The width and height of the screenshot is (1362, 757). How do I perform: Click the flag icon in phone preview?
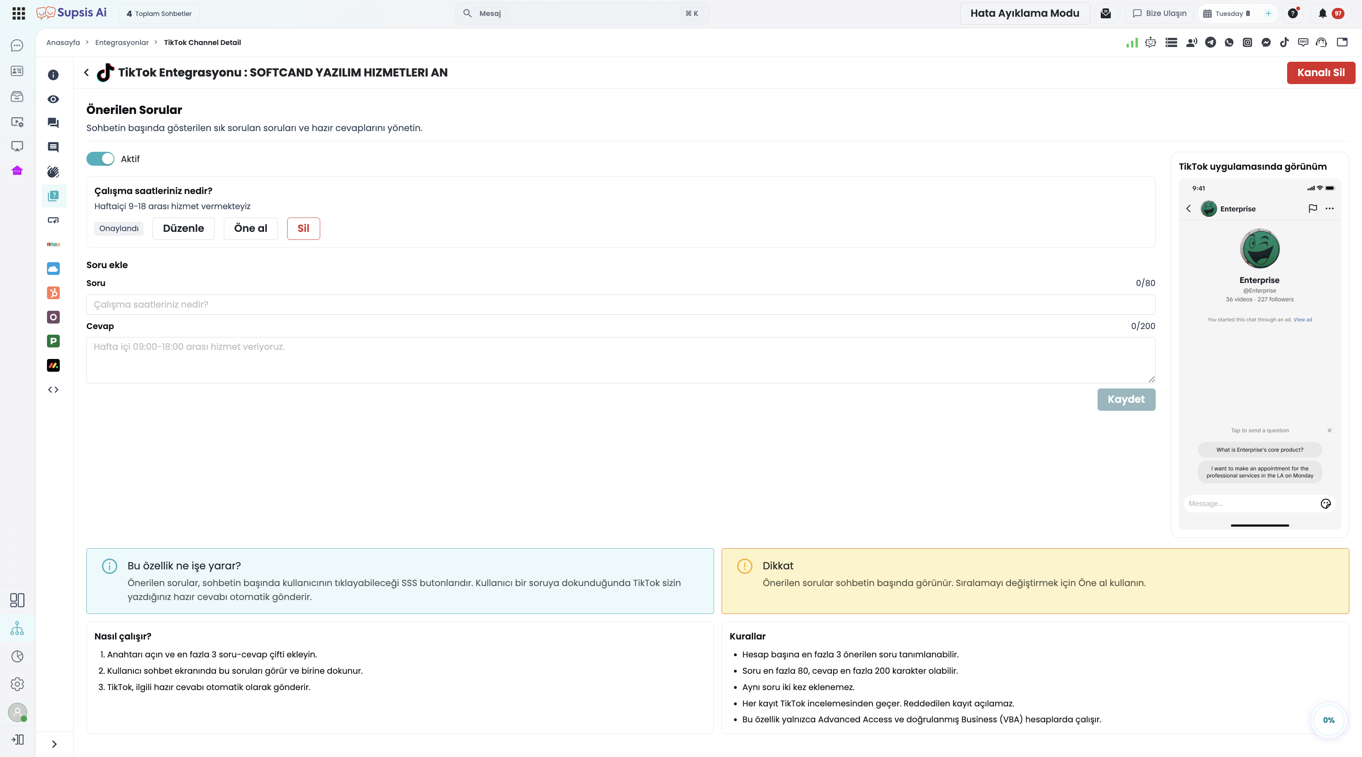click(x=1312, y=208)
